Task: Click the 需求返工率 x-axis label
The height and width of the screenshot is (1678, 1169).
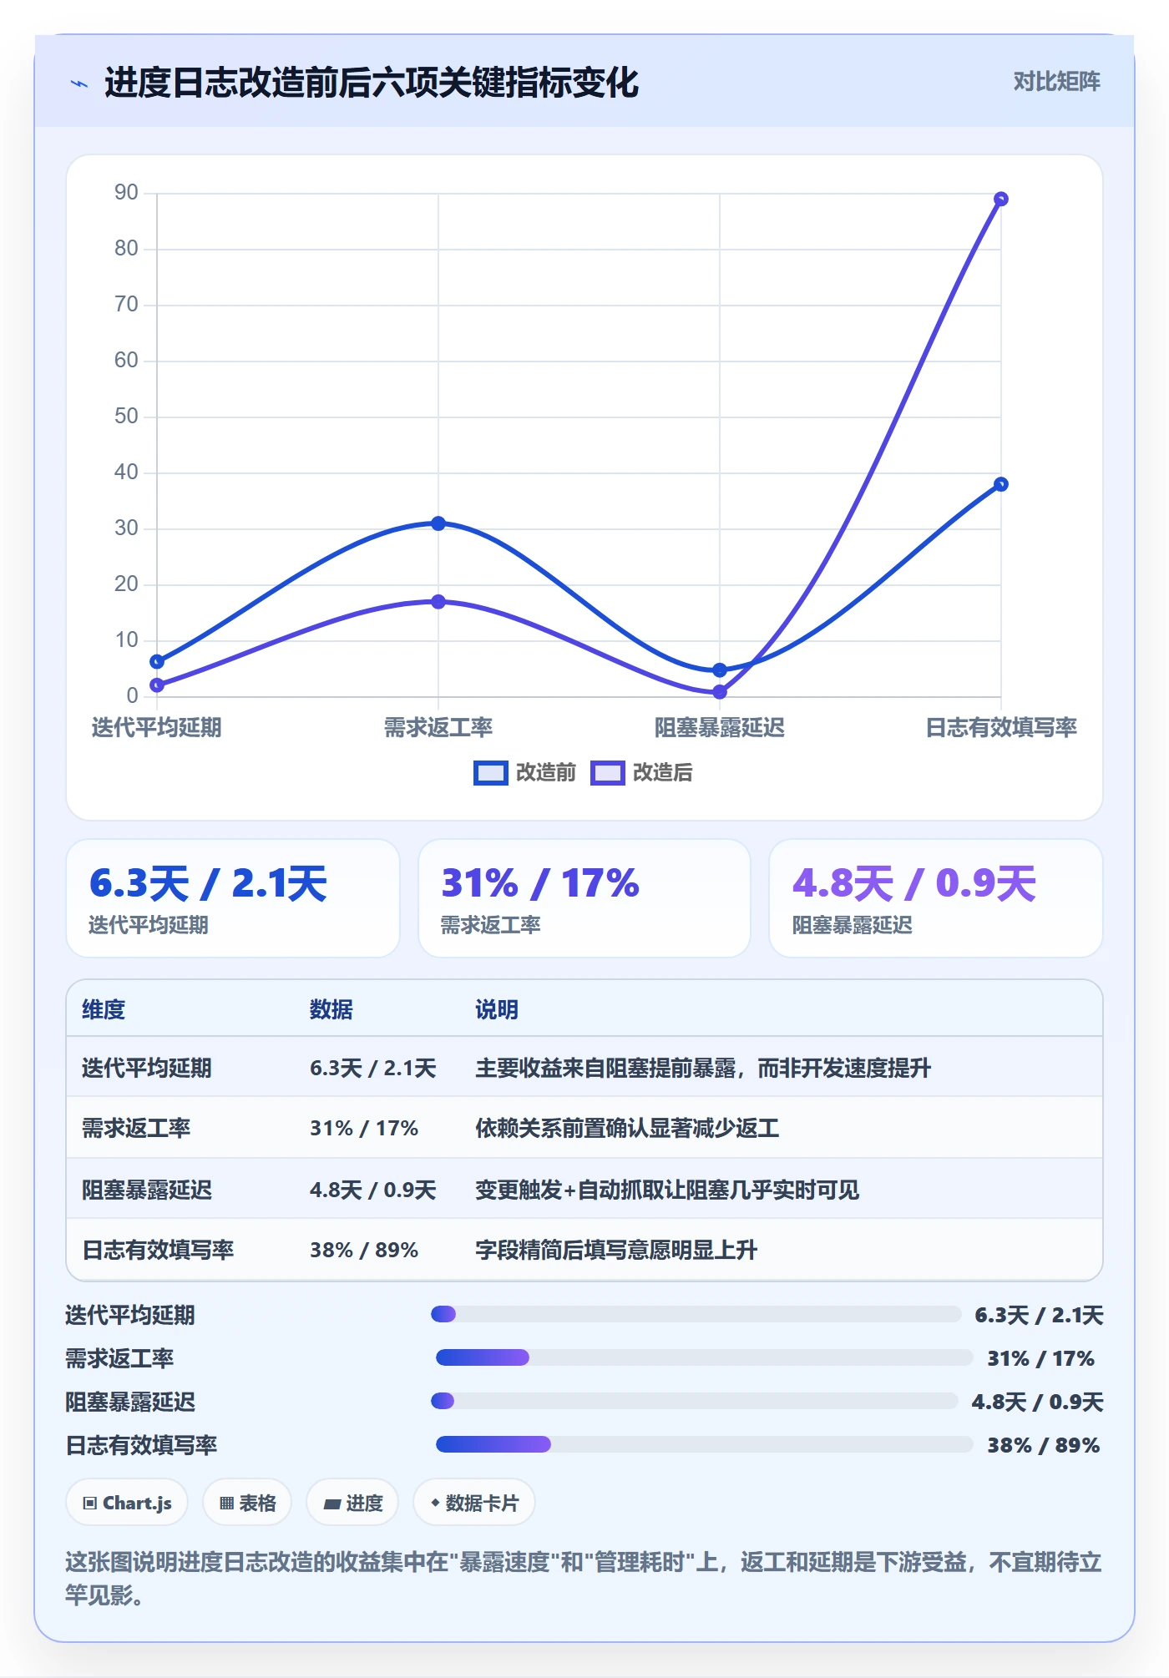Action: coord(438,727)
